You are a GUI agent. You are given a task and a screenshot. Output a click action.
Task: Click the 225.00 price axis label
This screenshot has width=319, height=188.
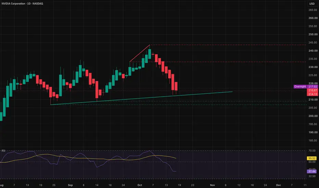click(313, 75)
